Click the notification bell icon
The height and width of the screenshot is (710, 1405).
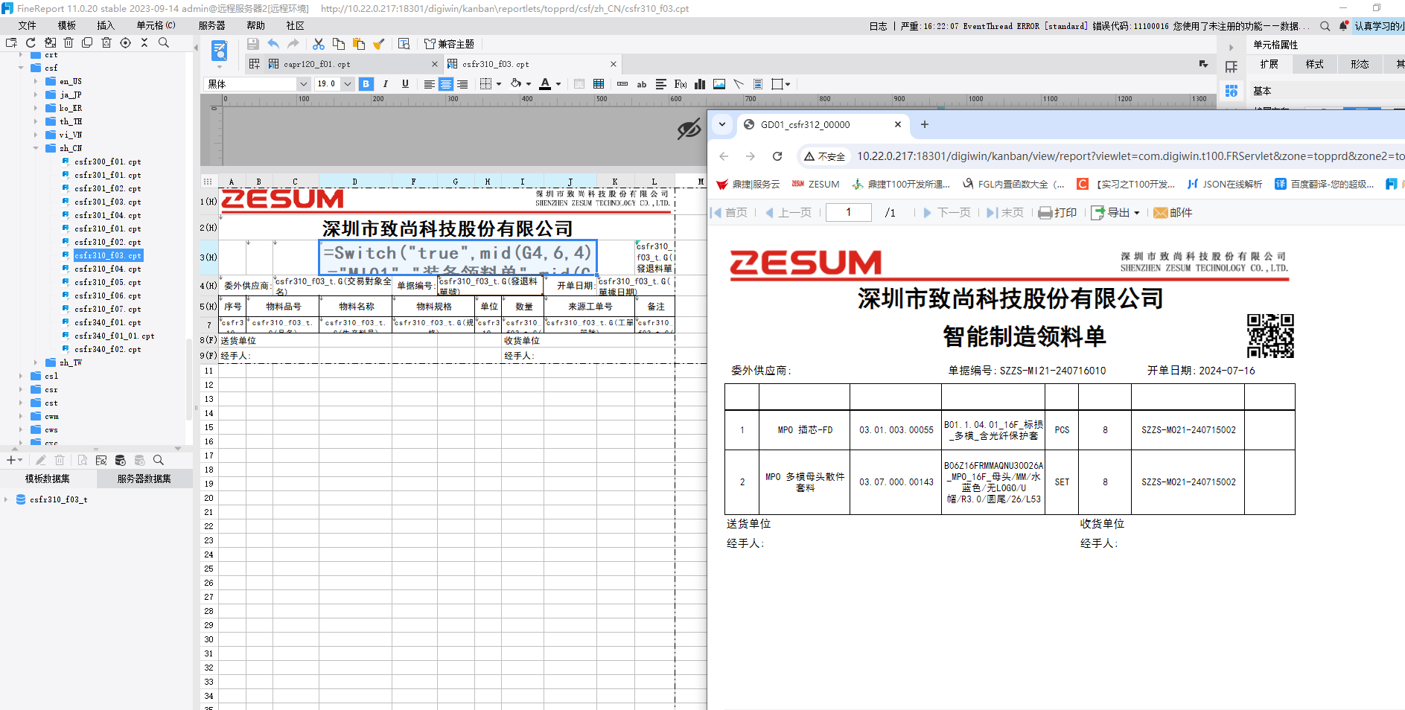(1343, 25)
